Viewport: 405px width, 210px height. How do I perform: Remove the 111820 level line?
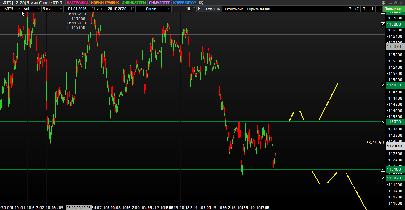pos(383,178)
